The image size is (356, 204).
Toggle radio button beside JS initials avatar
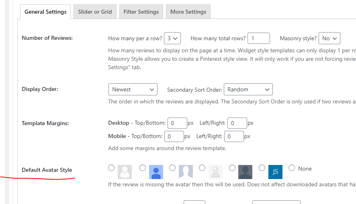[x=262, y=168]
